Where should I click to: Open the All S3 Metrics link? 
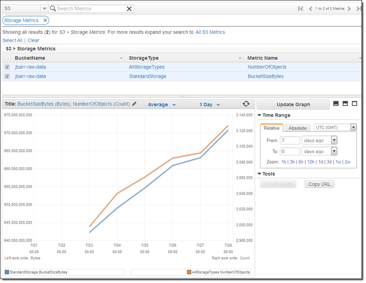click(210, 32)
